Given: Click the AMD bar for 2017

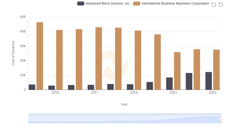Looking at the screenshot, I should pos(91,87).
